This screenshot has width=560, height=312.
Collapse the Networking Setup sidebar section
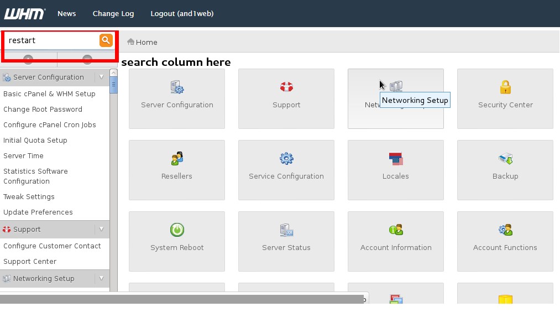101,278
